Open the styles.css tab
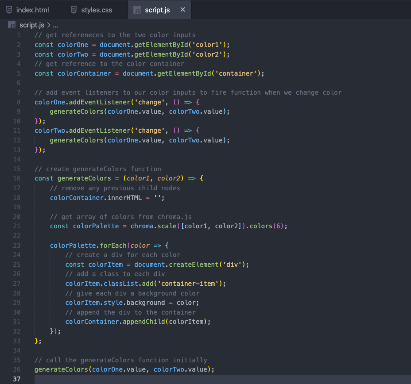Viewport: 411px width, 384px height. [x=96, y=10]
